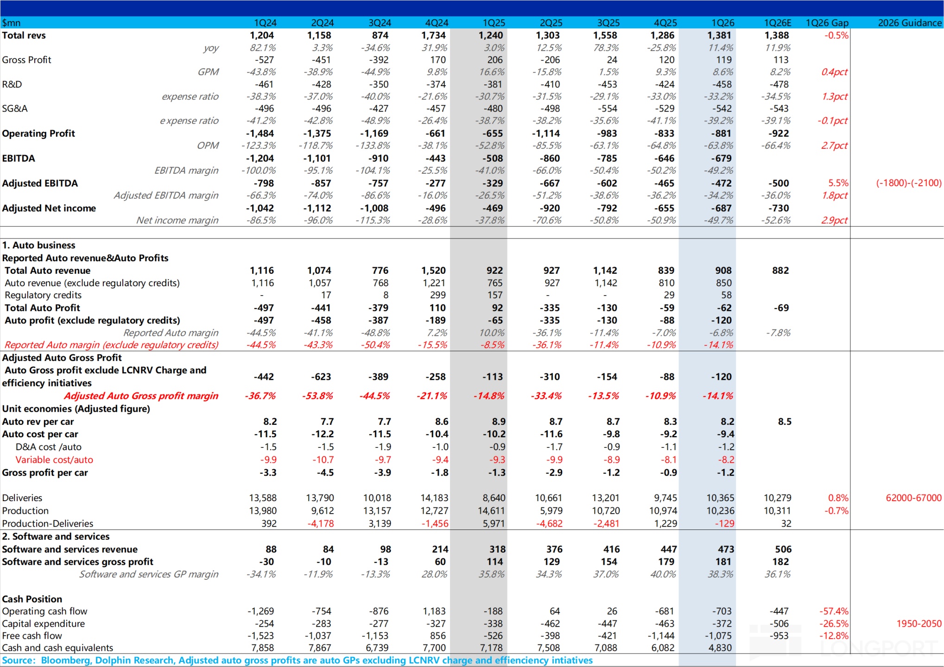Image resolution: width=944 pixels, height=667 pixels.
Task: Select the "Cash Position" section heading
Action: coord(32,599)
